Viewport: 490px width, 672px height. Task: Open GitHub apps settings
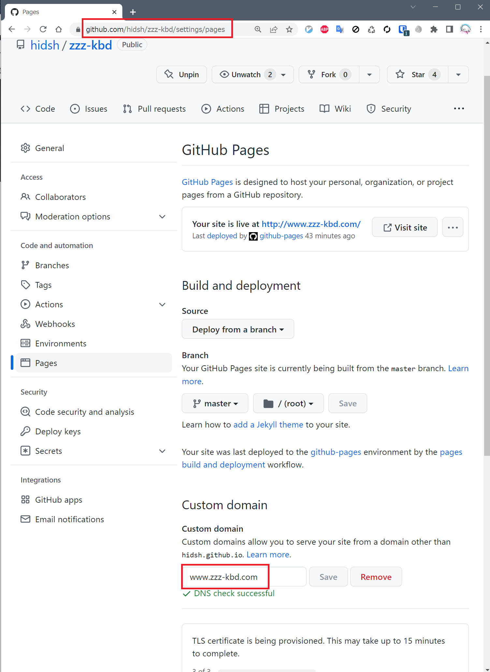(94, 500)
